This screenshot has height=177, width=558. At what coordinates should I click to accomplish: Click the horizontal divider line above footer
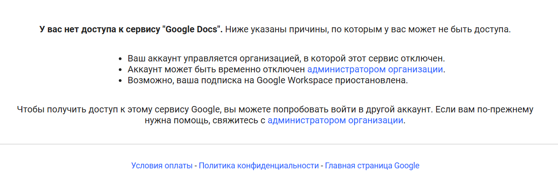[x=279, y=144]
